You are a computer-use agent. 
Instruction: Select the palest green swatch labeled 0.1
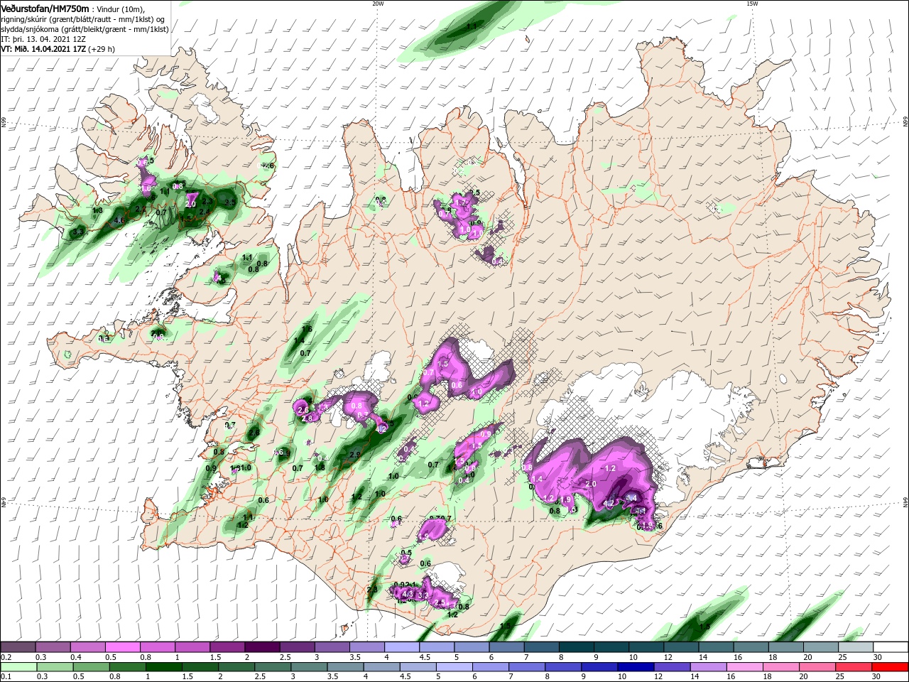pyautogui.click(x=18, y=667)
